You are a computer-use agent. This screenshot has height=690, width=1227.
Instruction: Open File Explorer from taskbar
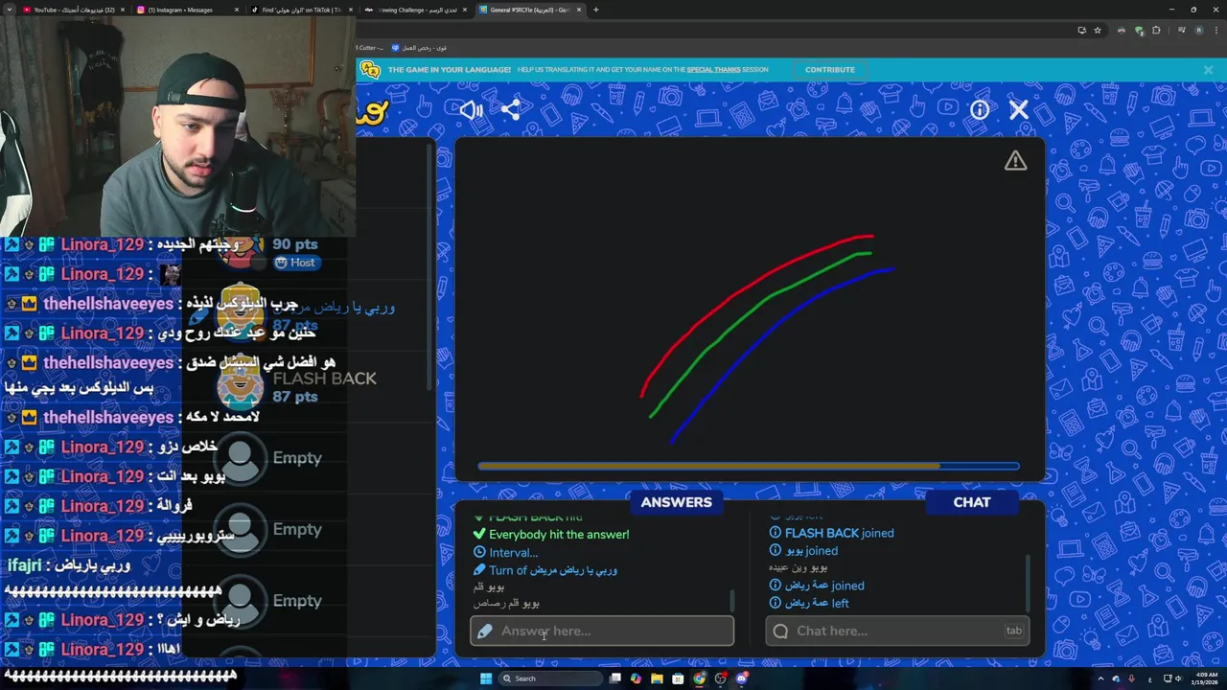[x=657, y=678]
